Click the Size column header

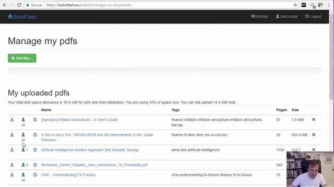(295, 110)
